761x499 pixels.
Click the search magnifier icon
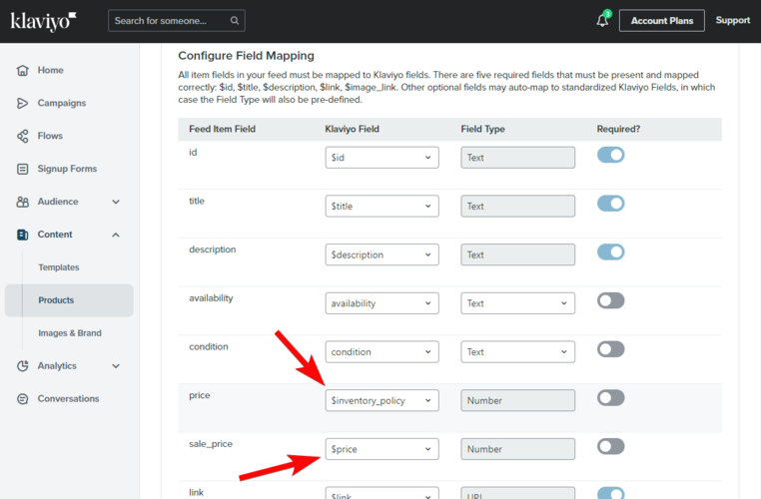(x=235, y=21)
